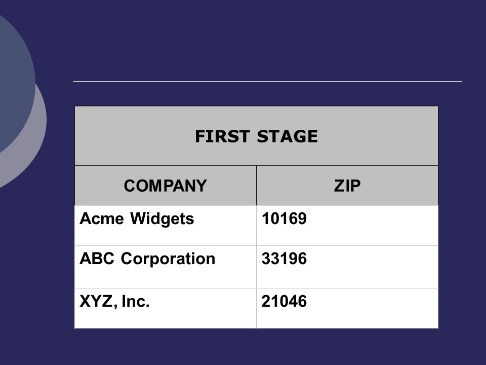Select zip code 21046

(x=284, y=301)
